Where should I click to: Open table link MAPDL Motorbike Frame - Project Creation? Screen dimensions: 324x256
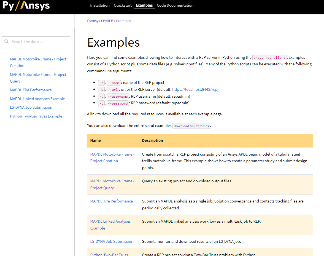pos(112,158)
